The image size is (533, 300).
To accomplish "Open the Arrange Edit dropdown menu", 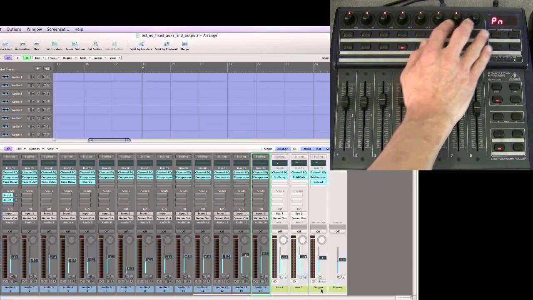I will [x=39, y=58].
